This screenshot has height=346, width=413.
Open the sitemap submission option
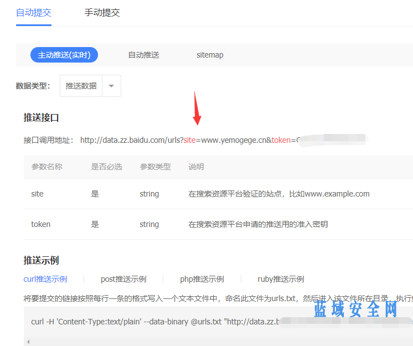tap(210, 55)
